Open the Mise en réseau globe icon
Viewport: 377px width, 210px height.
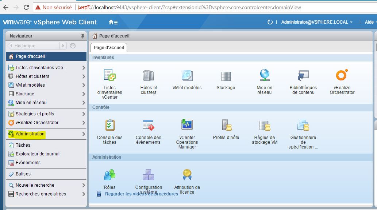click(265, 75)
